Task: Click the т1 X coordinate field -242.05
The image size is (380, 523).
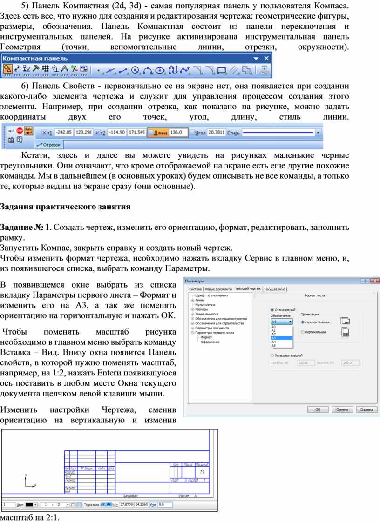Action: click(x=63, y=133)
